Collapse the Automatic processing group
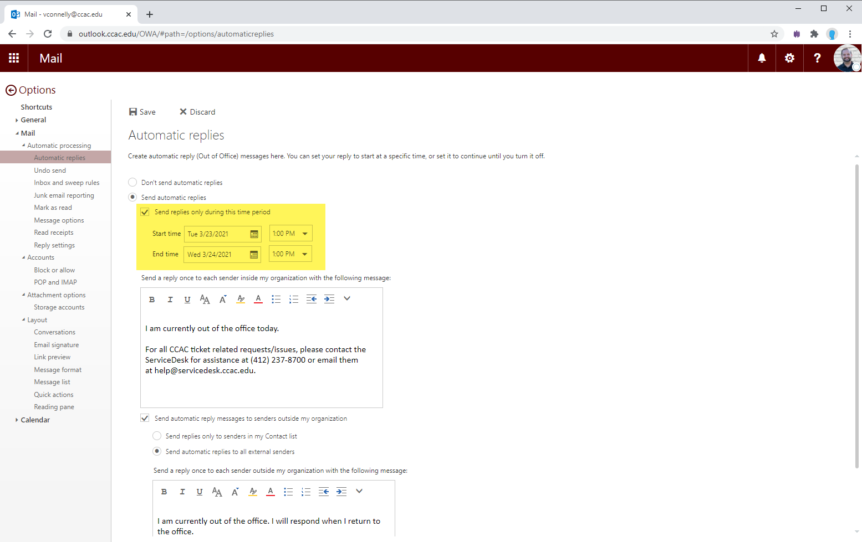Viewport: 862px width, 542px height. (x=23, y=146)
